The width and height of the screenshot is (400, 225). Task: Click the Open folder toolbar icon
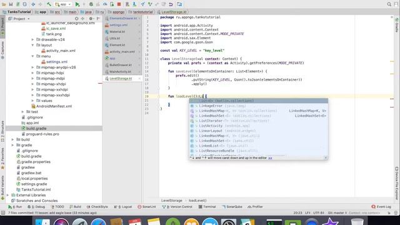[x=4, y=4]
